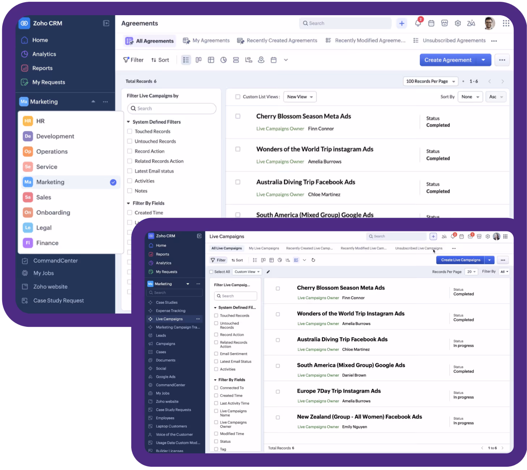Viewport: 527px width, 470px height.
Task: Open calendar icon in Agreements top bar
Action: point(431,23)
